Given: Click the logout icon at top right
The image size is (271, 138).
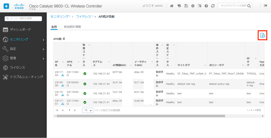Looking at the screenshot, I should coord(266,6).
